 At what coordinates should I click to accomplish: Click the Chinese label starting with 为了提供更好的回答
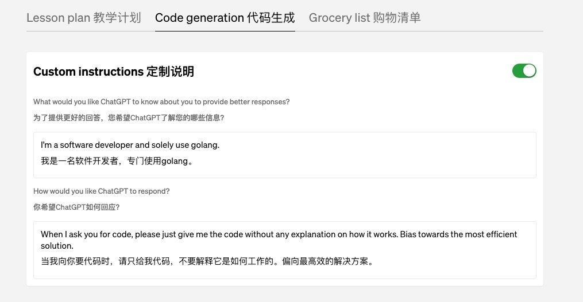pos(129,117)
